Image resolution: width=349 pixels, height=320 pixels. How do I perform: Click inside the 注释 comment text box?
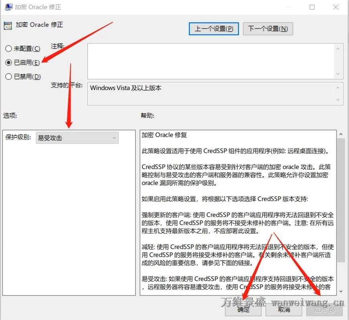211,61
